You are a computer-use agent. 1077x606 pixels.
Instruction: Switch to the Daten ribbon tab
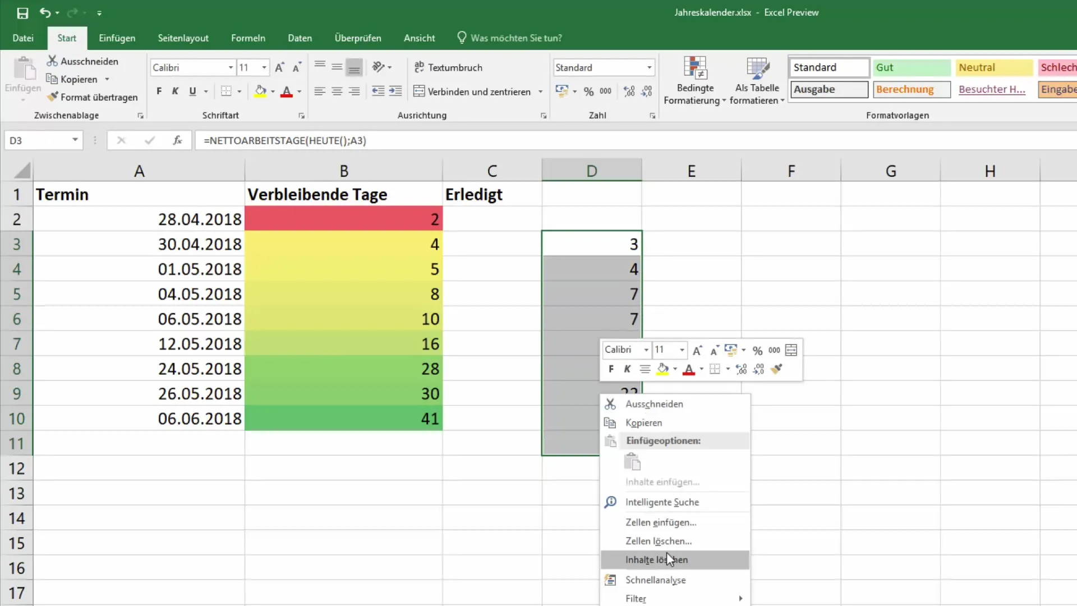pos(300,38)
